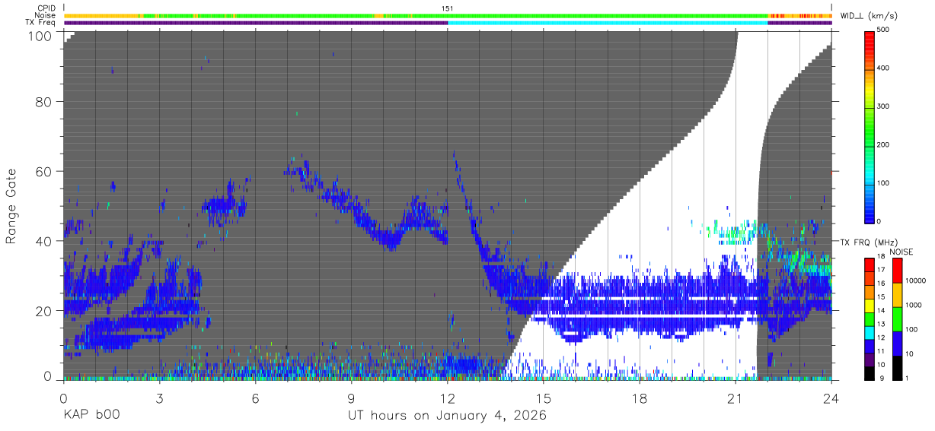Select the black segment of TX FRQ colorbar

point(870,372)
